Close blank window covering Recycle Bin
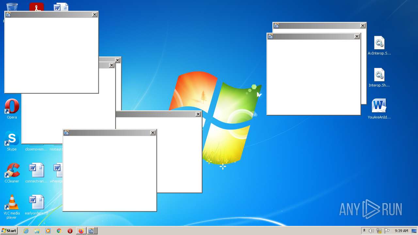Viewport: 418px width, 235px height. (x=95, y=15)
